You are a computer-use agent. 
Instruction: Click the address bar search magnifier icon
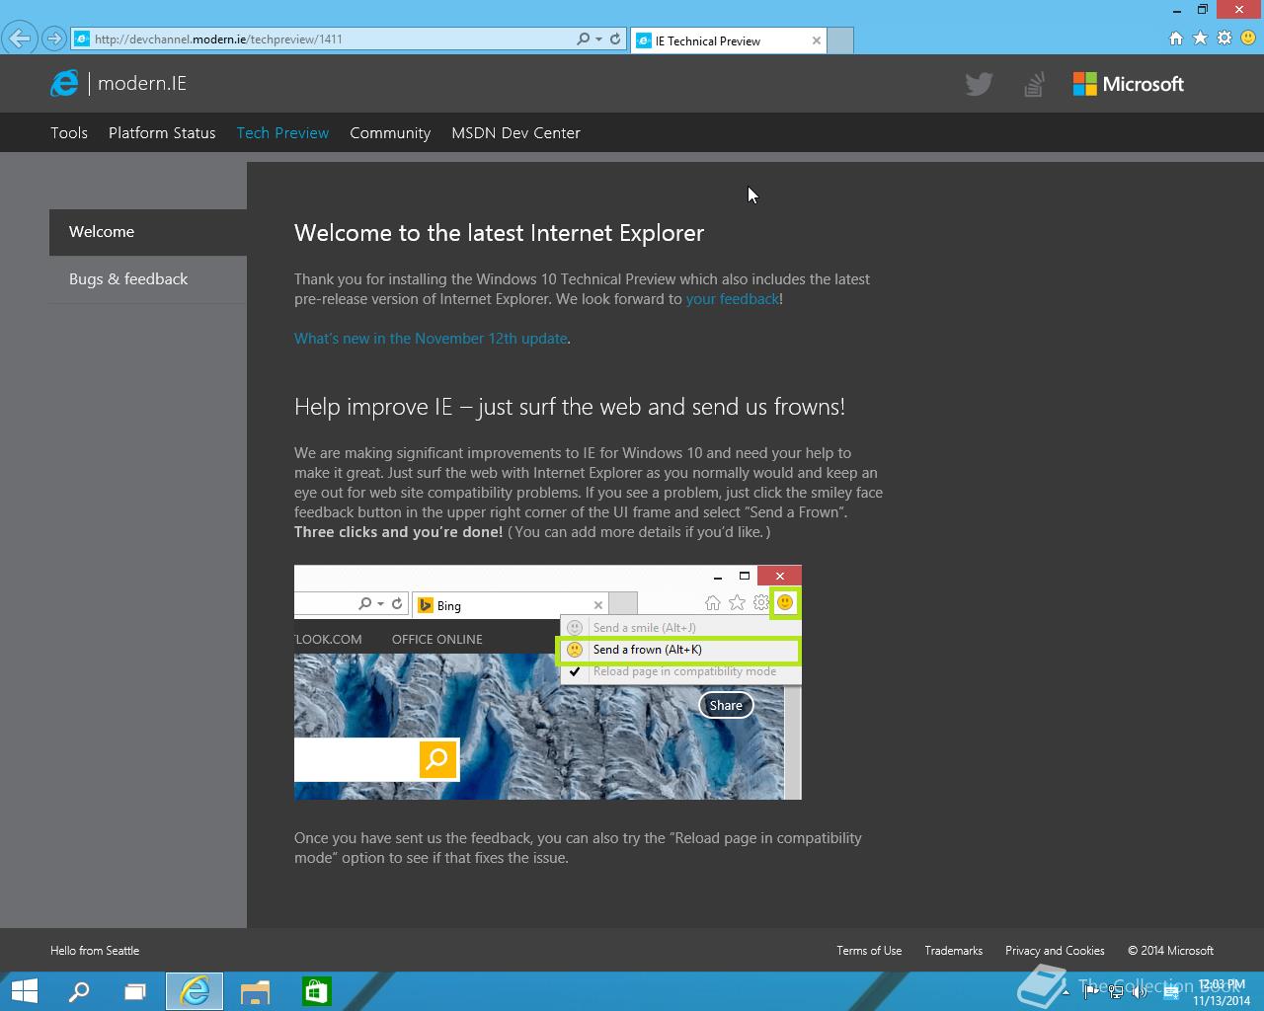pyautogui.click(x=583, y=39)
